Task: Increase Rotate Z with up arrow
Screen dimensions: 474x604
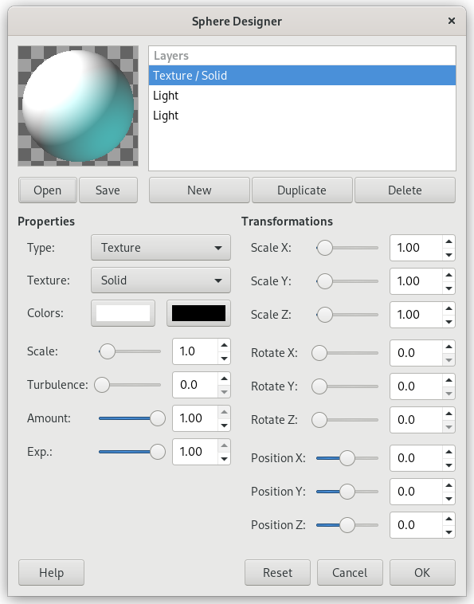Action: pyautogui.click(x=449, y=414)
